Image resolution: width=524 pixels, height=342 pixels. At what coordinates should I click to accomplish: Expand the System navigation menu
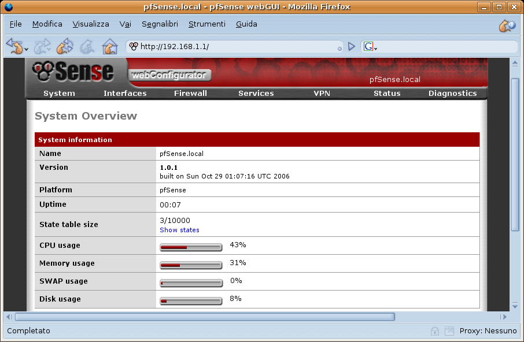click(x=59, y=93)
